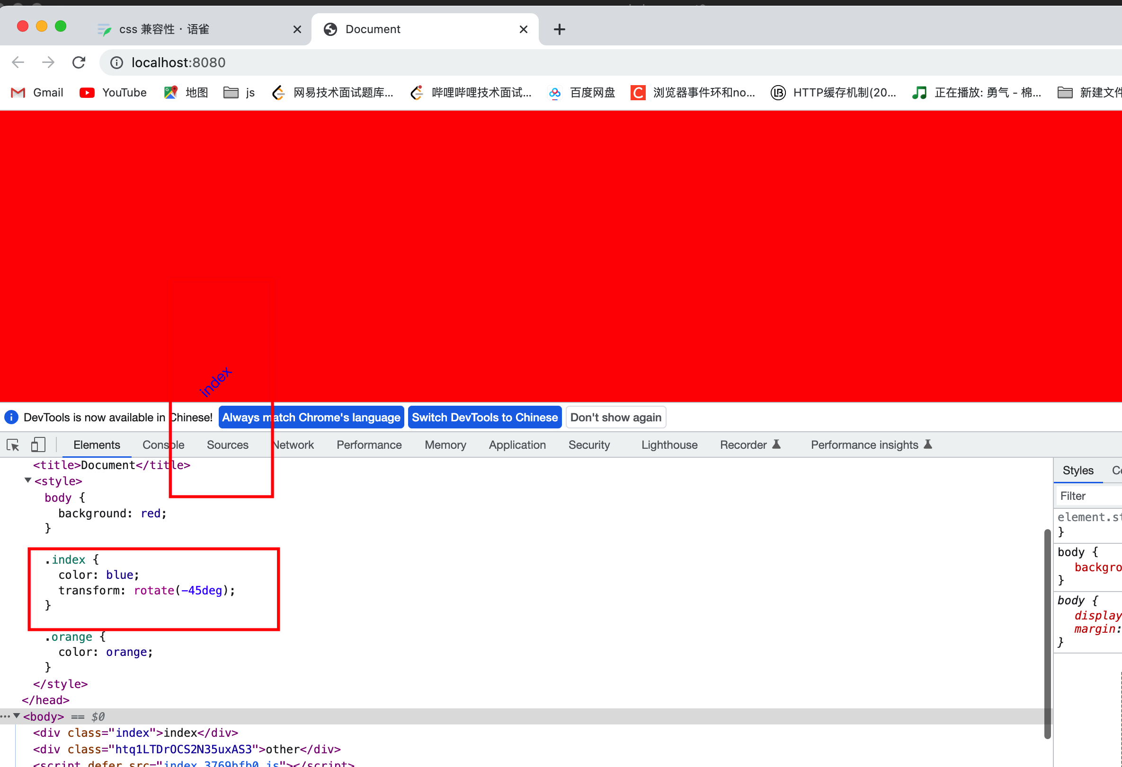Click the 'background: red;' CSS line
Image resolution: width=1122 pixels, height=767 pixels.
coord(113,514)
